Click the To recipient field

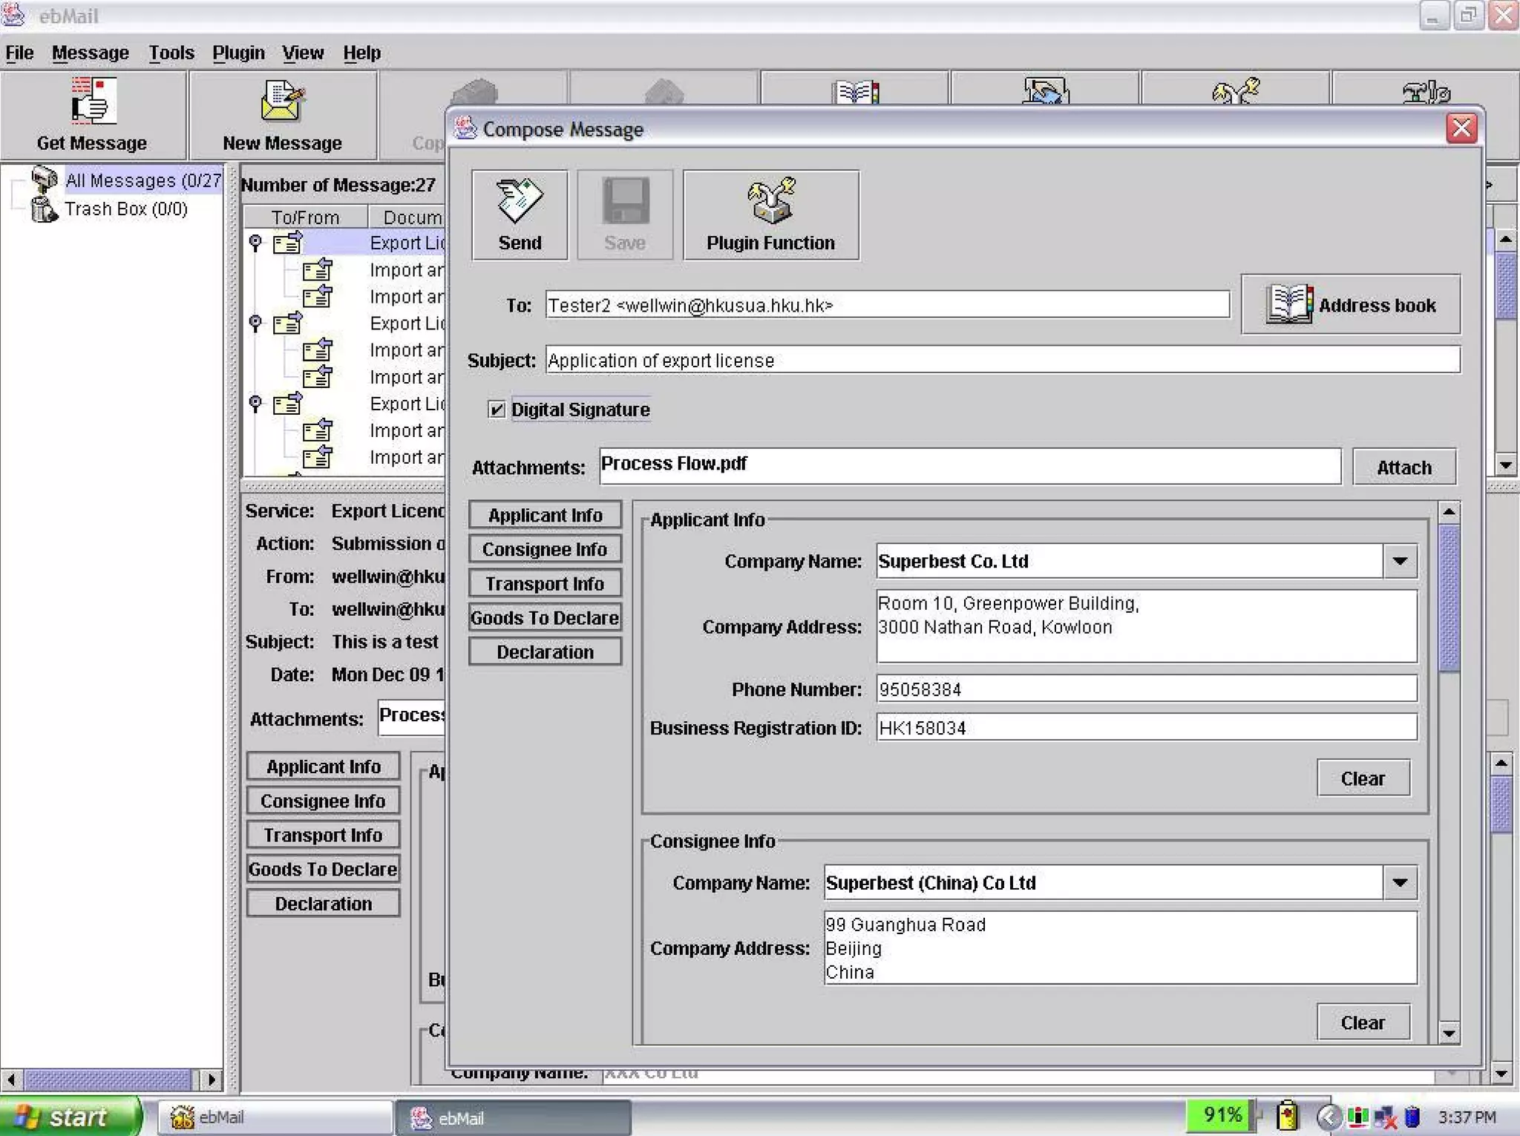887,305
